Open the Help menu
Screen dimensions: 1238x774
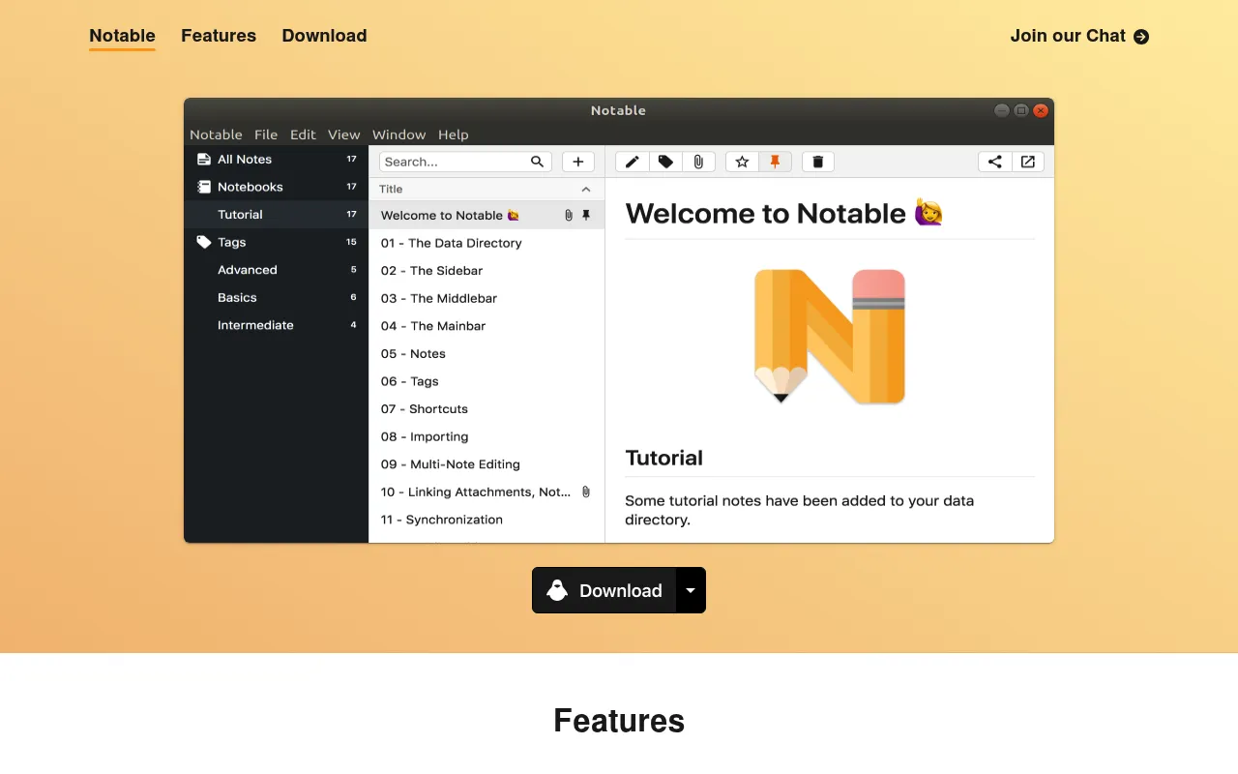(454, 134)
